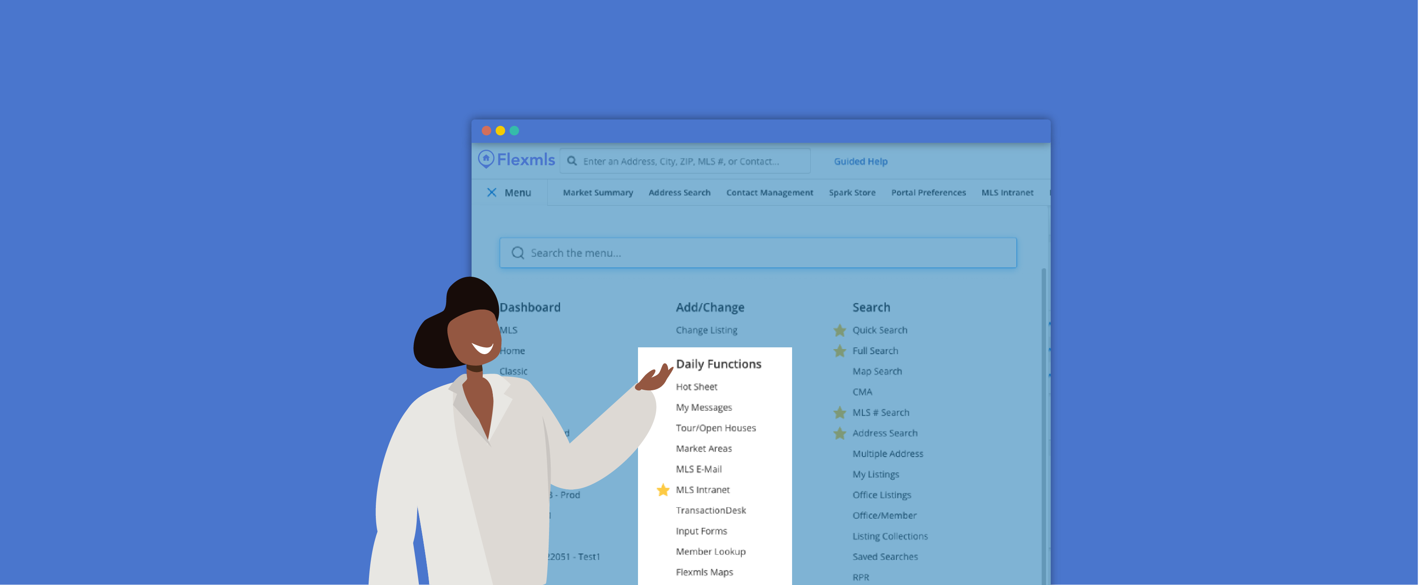Open Tour/Open Houses
Viewport: 1419px width, 585px height.
point(715,428)
